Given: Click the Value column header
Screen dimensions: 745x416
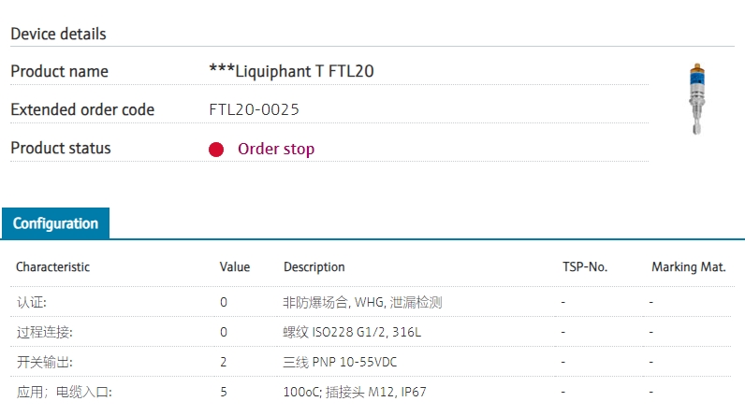Looking at the screenshot, I should pos(235,267).
